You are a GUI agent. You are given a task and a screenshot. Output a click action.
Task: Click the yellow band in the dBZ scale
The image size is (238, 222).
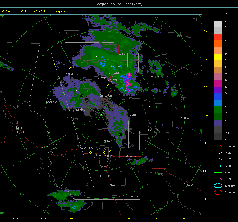coord(218,57)
